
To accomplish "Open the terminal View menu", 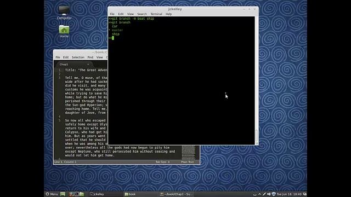I will click(x=131, y=14).
